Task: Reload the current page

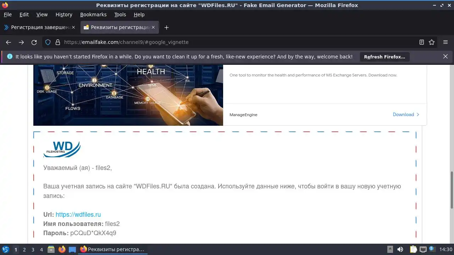Action: click(x=34, y=42)
